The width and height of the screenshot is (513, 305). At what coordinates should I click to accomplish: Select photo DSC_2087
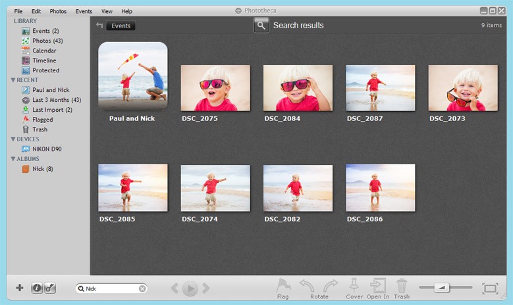tap(381, 88)
